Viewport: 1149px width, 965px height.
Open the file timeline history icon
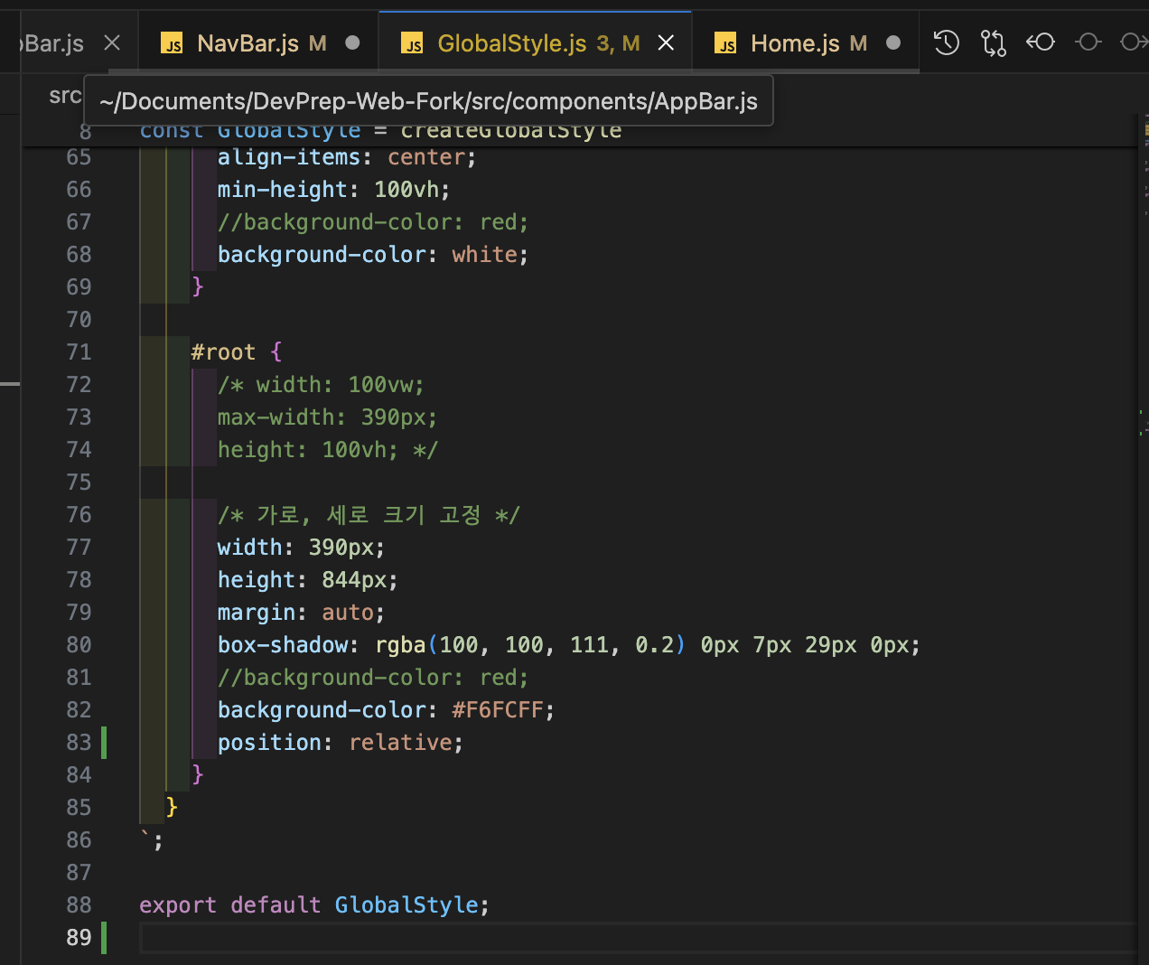[x=946, y=42]
